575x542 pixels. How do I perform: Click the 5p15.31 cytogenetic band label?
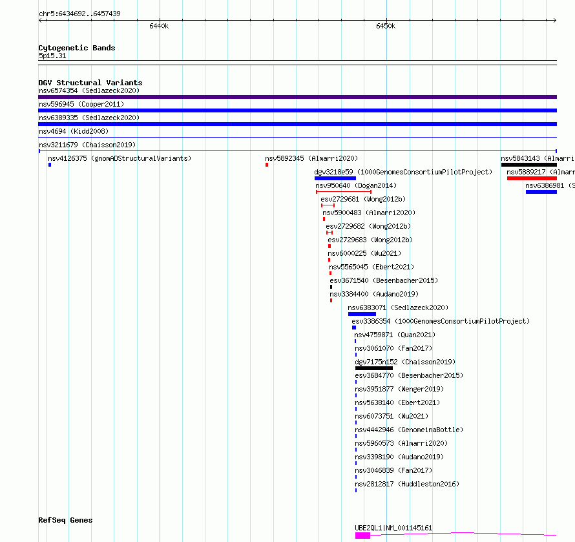click(52, 56)
